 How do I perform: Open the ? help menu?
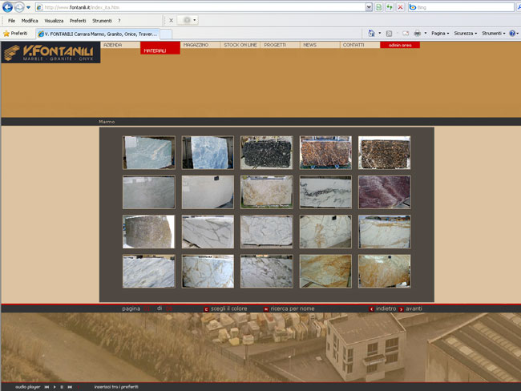tap(119, 21)
